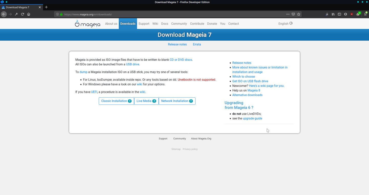369x195 pixels.
Task: Open the Alternative downloads link
Action: tap(247, 95)
